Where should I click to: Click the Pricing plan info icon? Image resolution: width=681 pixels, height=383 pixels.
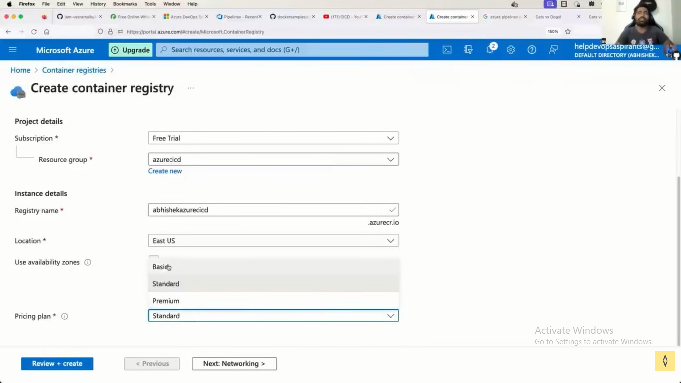click(64, 316)
